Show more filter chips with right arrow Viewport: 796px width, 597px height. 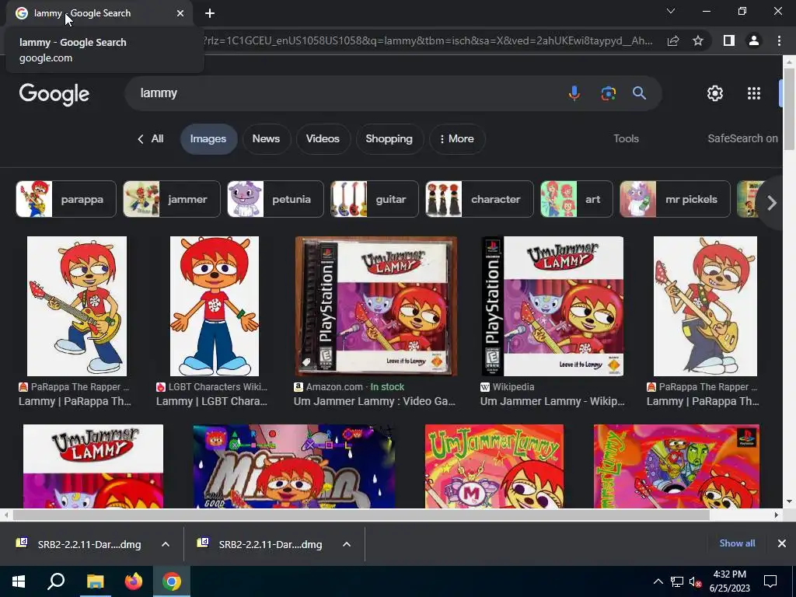(x=771, y=203)
